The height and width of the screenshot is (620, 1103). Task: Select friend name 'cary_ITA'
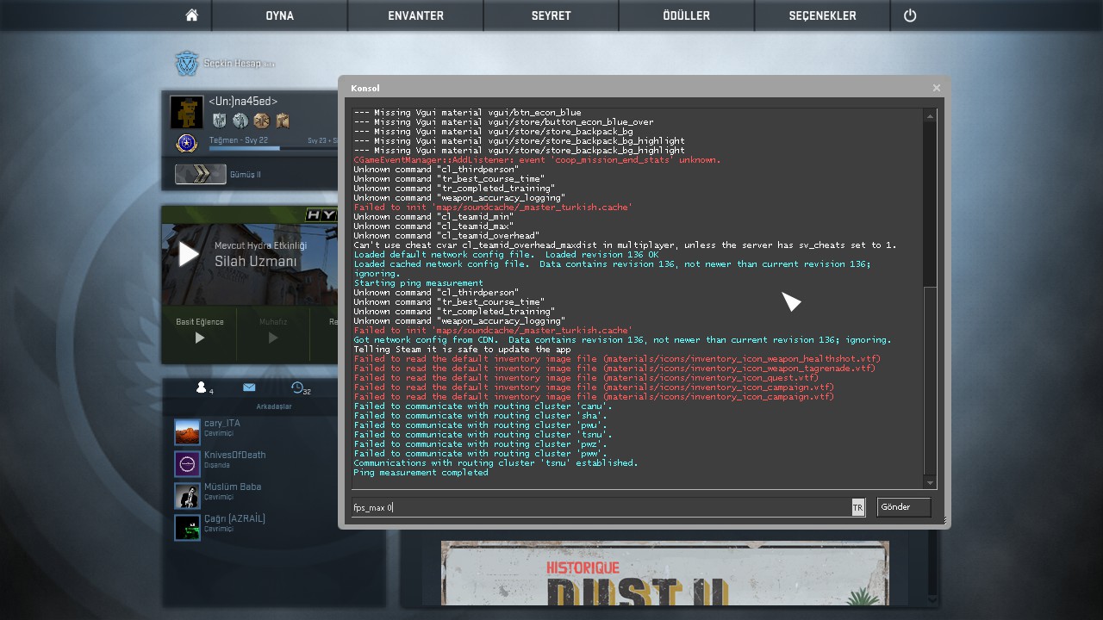222,423
